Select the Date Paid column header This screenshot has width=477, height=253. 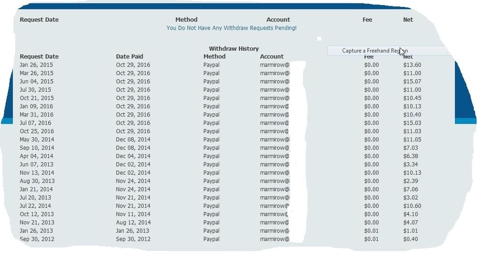[x=129, y=57]
